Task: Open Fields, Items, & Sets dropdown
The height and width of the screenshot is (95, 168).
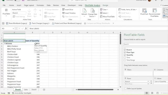Action: pos(128,9)
